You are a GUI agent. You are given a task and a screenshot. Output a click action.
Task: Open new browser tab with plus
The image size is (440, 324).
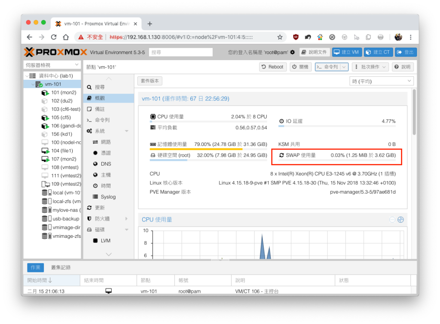(x=150, y=24)
